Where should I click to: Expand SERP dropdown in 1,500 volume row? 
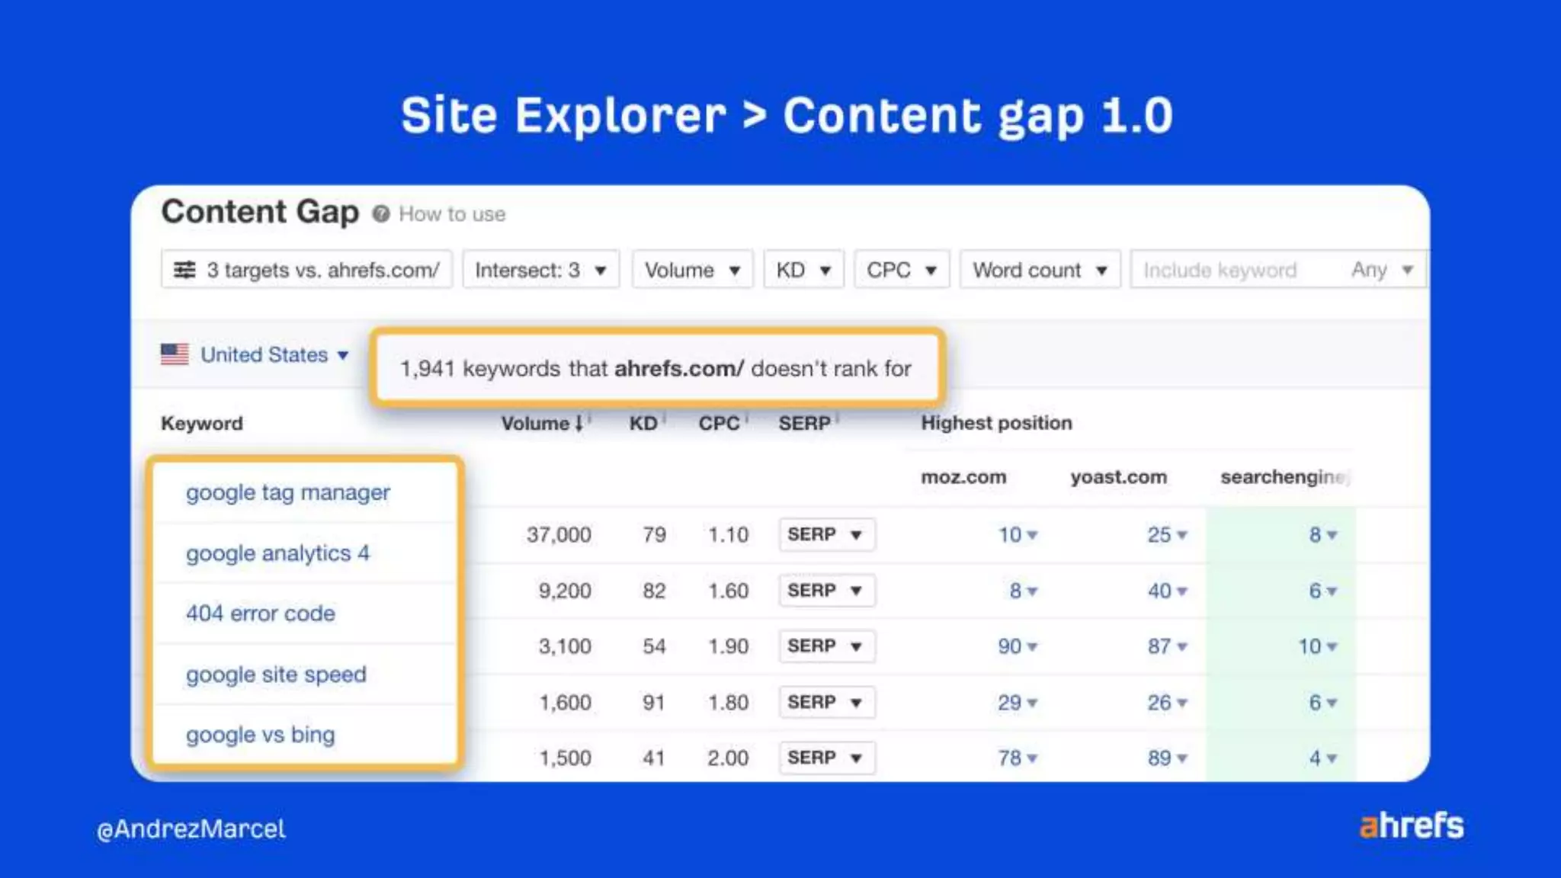827,758
